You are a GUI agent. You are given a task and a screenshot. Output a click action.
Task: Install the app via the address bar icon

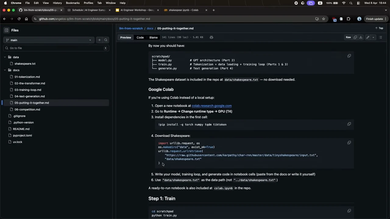point(317,19)
